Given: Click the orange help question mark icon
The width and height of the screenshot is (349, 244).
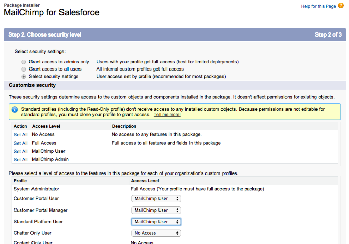Looking at the screenshot, I should (341, 6).
